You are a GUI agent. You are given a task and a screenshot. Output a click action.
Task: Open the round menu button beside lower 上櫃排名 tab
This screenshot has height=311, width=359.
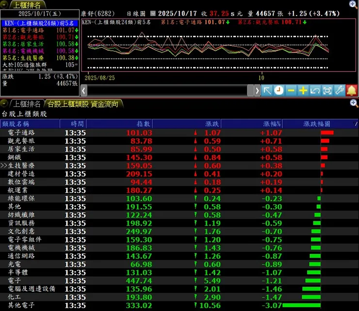pos(4,104)
